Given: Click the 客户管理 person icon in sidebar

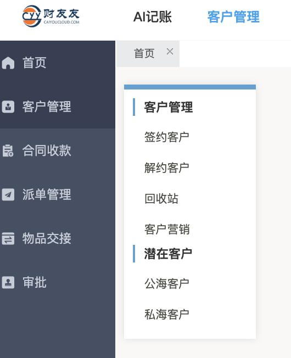Looking at the screenshot, I should coord(8,107).
